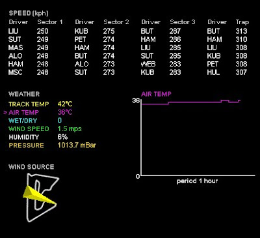This screenshot has height=238, width=260.
Task: Pick the HUMIDITY weather row
Action: click(x=38, y=137)
